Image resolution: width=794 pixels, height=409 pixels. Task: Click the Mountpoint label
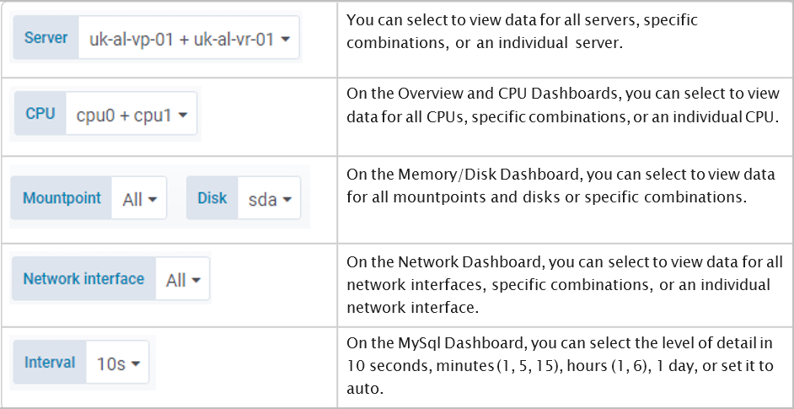coord(62,199)
